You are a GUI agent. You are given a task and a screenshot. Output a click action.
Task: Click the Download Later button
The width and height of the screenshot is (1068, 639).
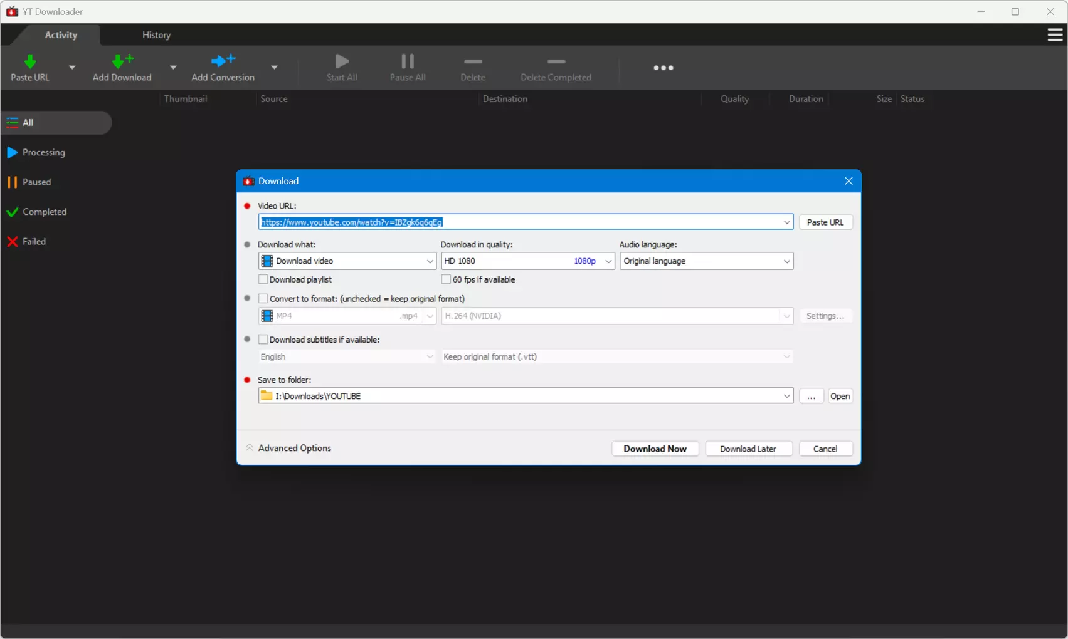coord(748,449)
